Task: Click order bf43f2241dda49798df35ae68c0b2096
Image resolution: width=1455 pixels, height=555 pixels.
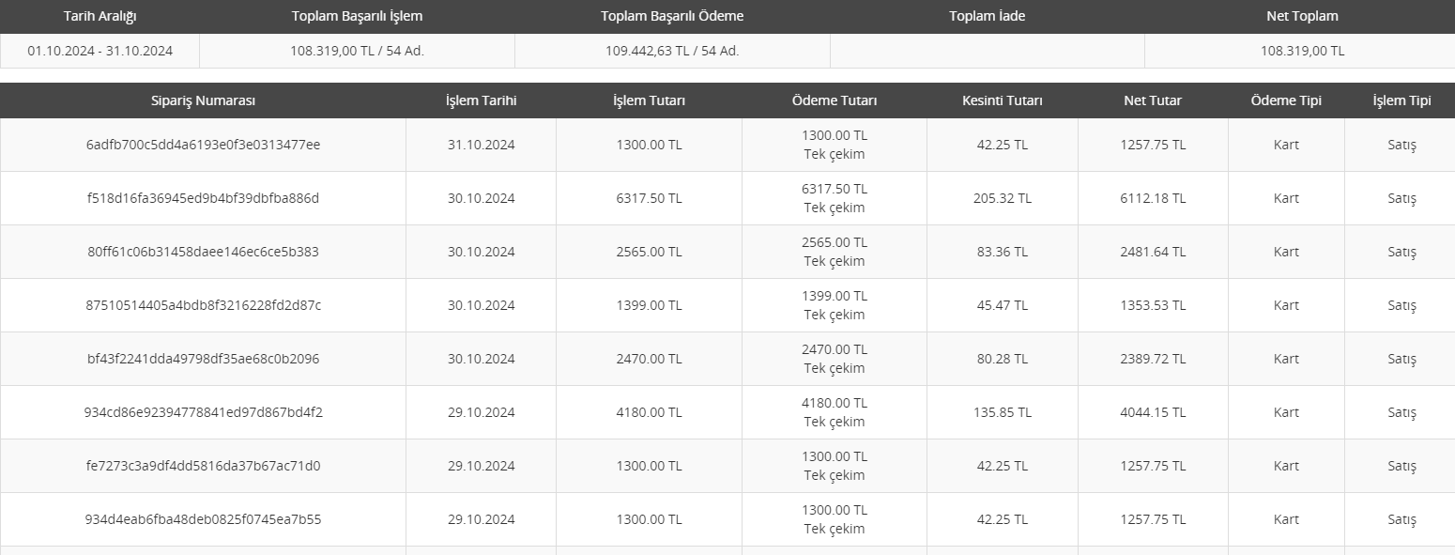Action: pyautogui.click(x=203, y=359)
